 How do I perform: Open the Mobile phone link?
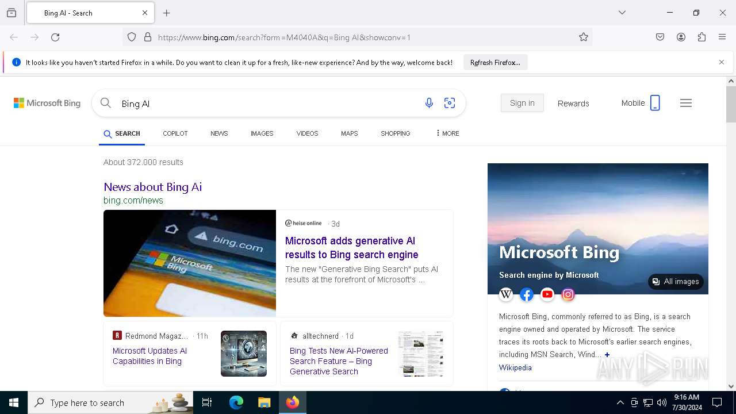(x=641, y=103)
